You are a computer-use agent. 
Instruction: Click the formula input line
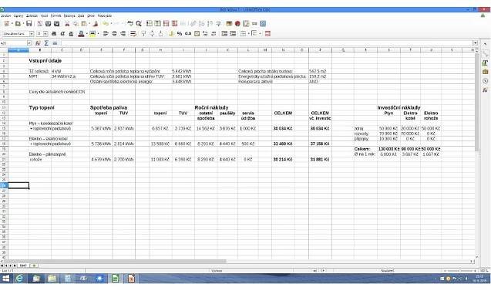click(267, 43)
